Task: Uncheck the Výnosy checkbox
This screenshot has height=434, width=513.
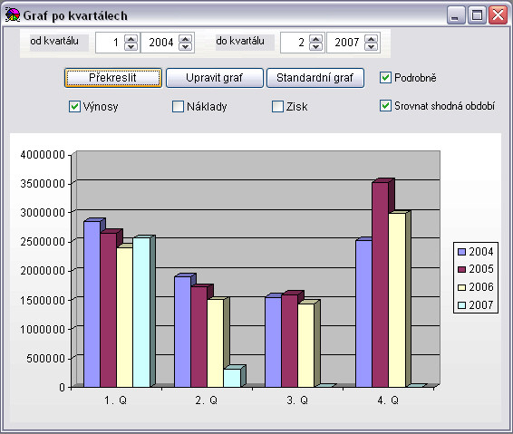Action: tap(74, 106)
